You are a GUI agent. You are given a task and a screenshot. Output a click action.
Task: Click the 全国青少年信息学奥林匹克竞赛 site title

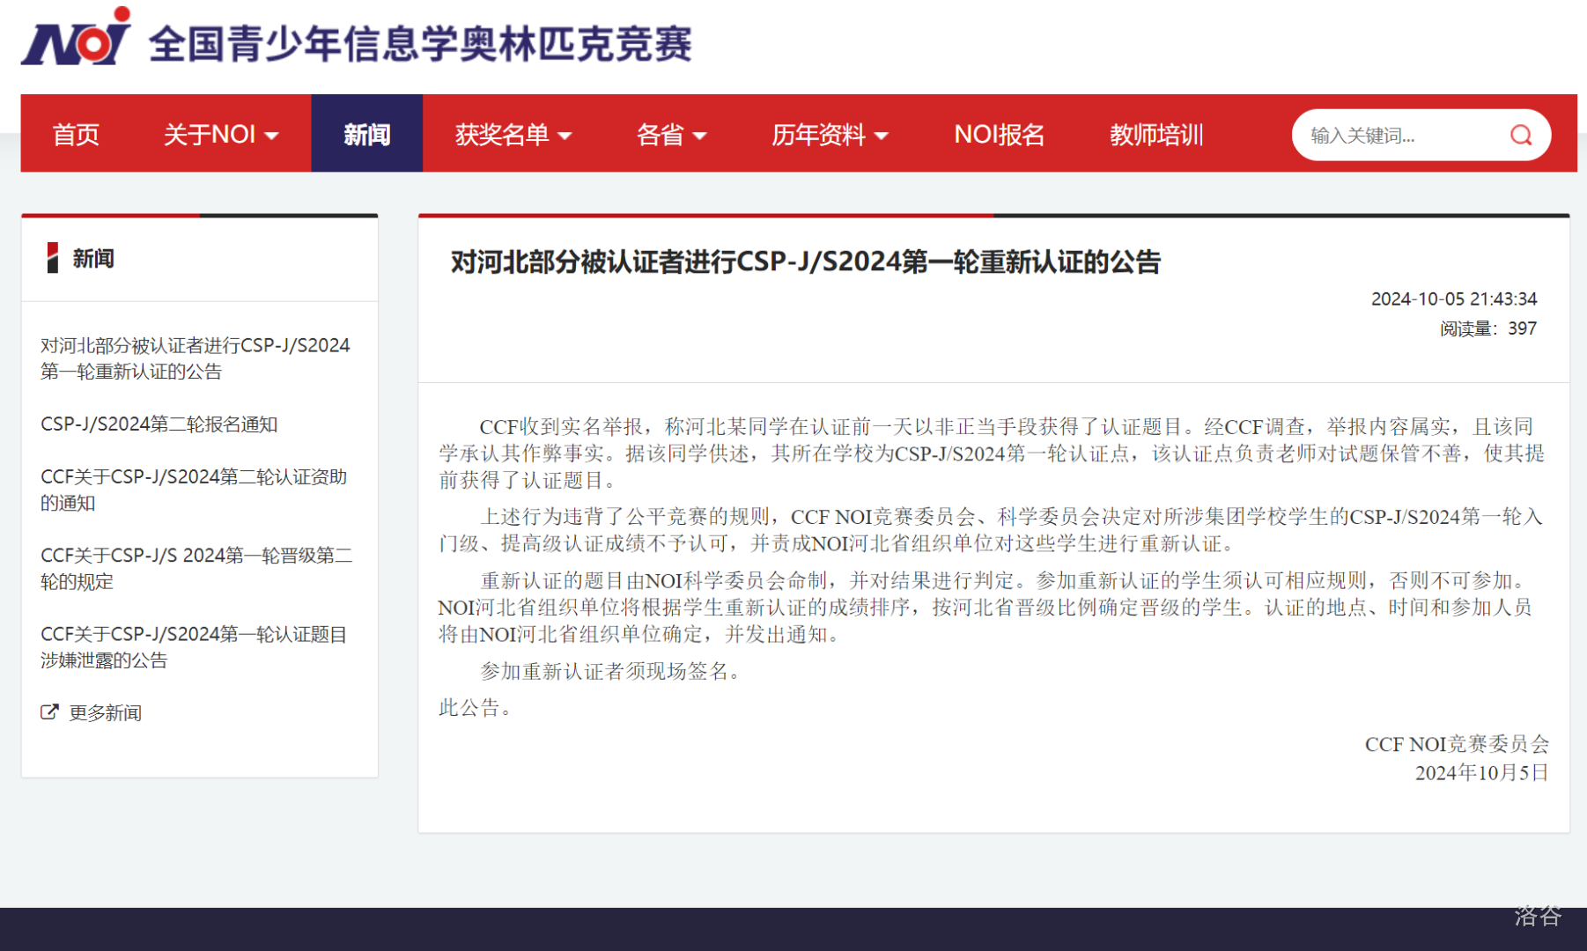coord(420,44)
